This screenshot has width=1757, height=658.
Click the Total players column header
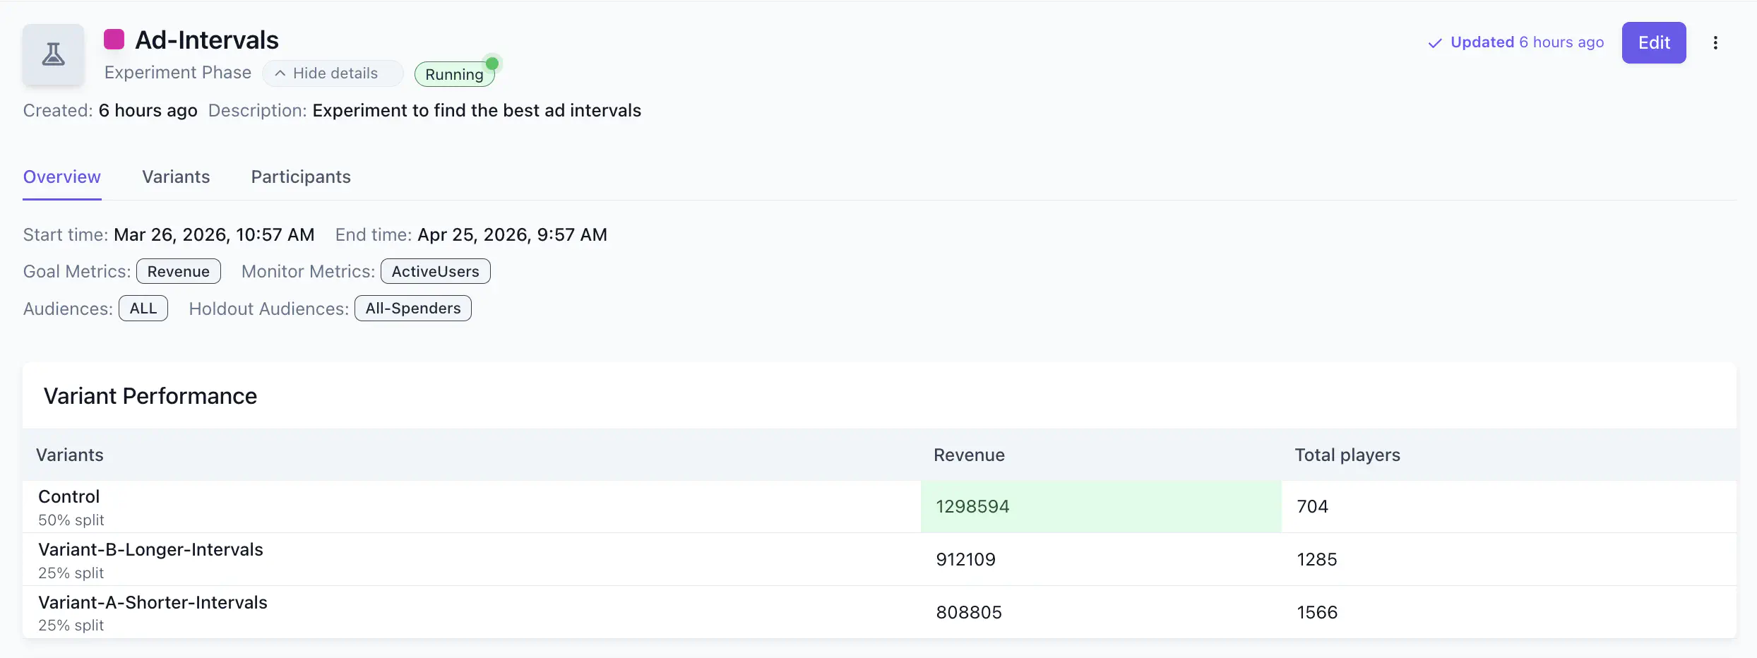[1347, 455]
